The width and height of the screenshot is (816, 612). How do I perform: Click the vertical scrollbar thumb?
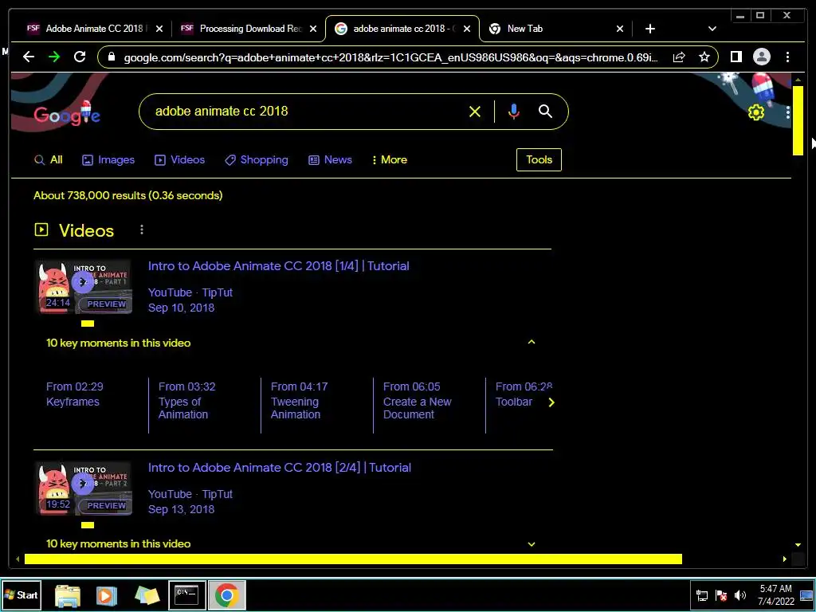click(798, 120)
